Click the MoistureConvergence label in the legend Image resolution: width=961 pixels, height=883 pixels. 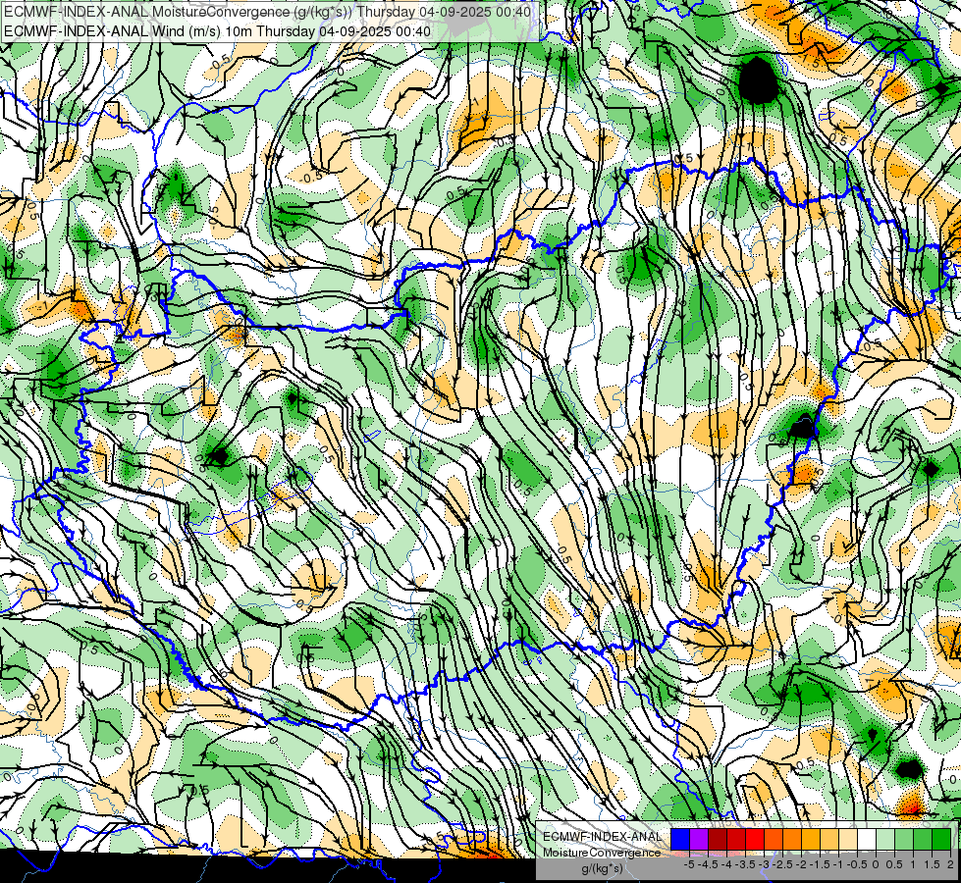coord(602,853)
